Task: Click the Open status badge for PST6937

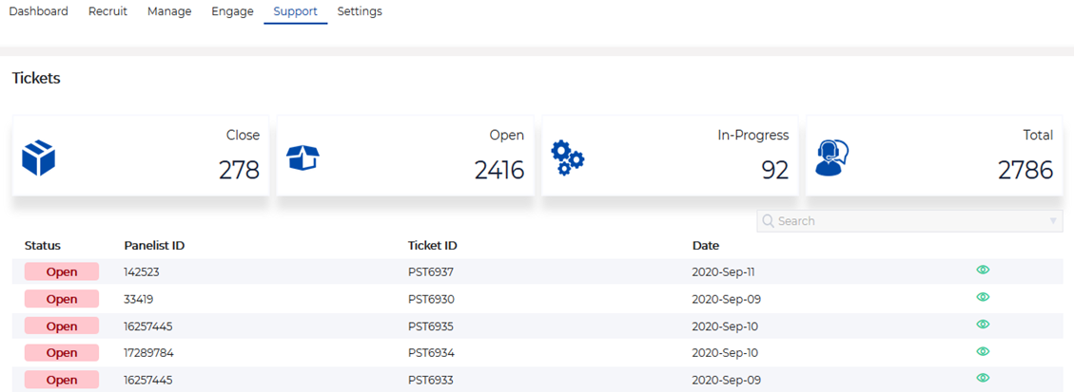Action: (x=62, y=271)
